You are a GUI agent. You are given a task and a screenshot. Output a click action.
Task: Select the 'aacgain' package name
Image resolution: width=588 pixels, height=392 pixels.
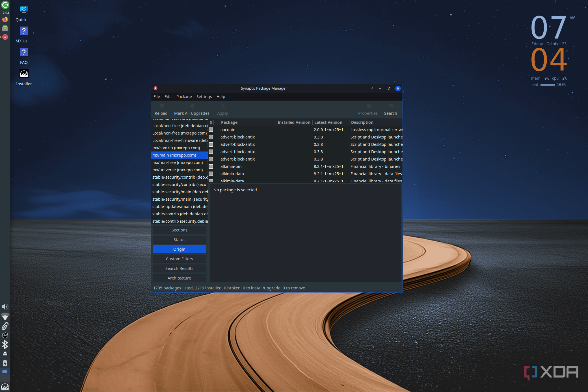(x=228, y=130)
